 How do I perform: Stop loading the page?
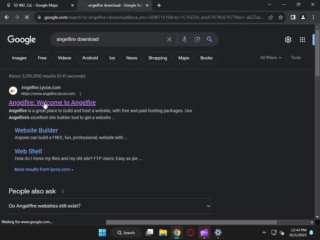point(27,17)
